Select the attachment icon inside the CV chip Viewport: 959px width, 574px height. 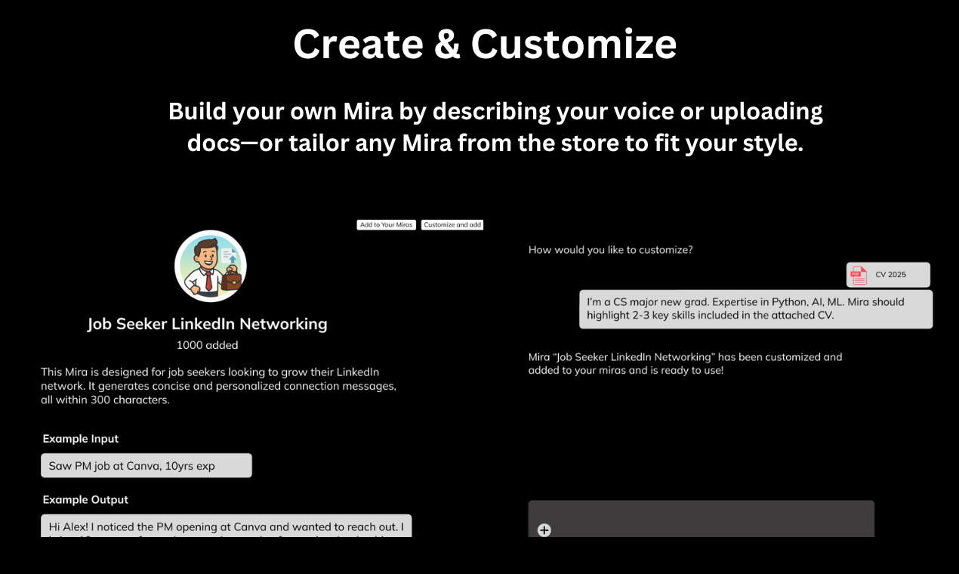pos(859,274)
